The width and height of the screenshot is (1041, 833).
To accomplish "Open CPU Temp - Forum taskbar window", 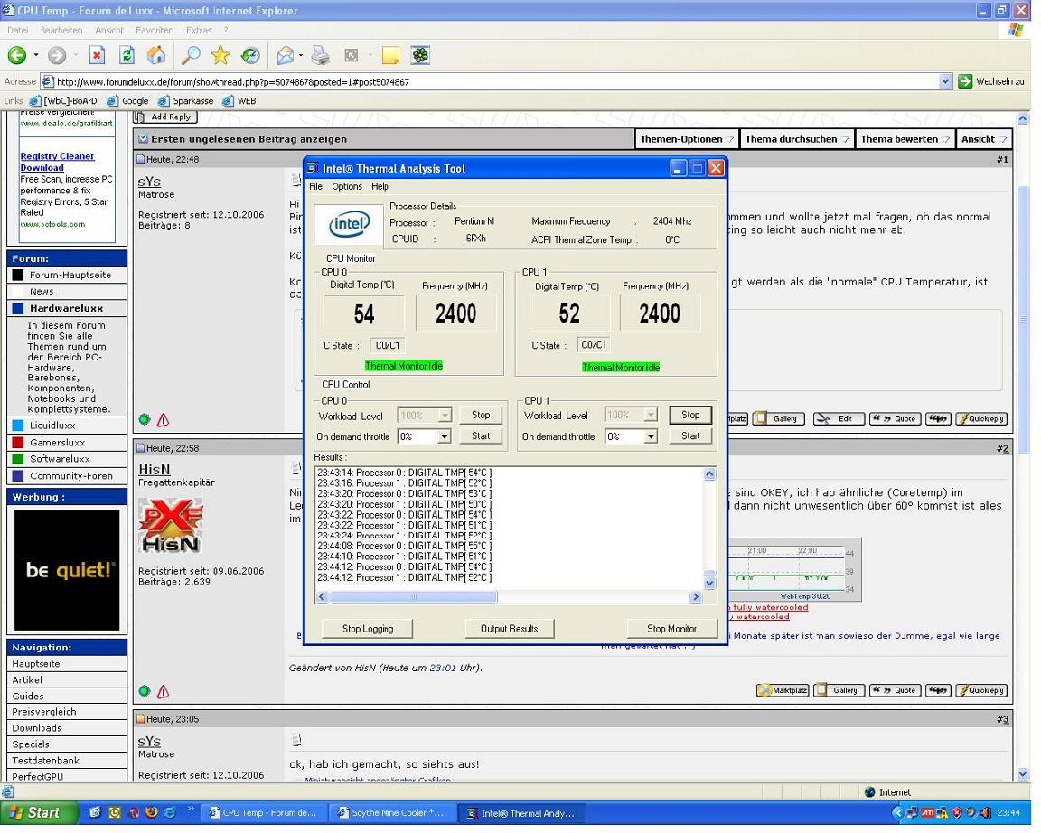I will click(x=265, y=812).
